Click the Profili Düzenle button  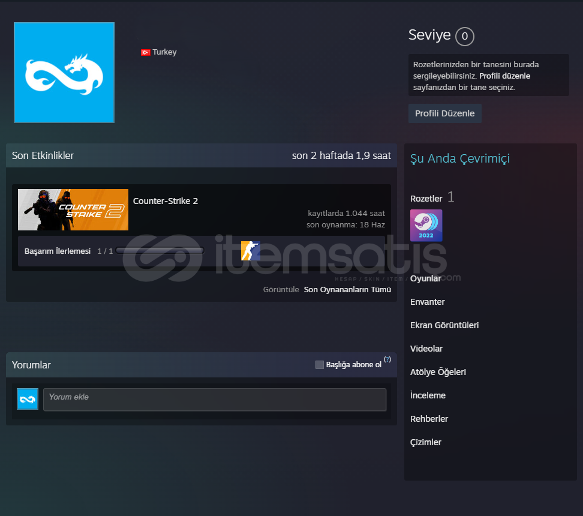click(x=444, y=113)
